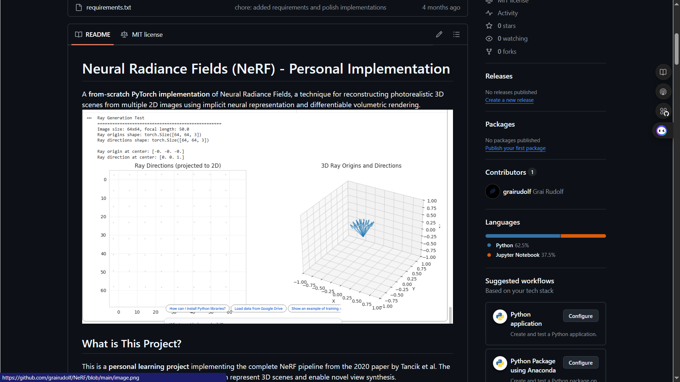Select Python 62.5% language entry
Image resolution: width=680 pixels, height=382 pixels.
[x=512, y=245]
